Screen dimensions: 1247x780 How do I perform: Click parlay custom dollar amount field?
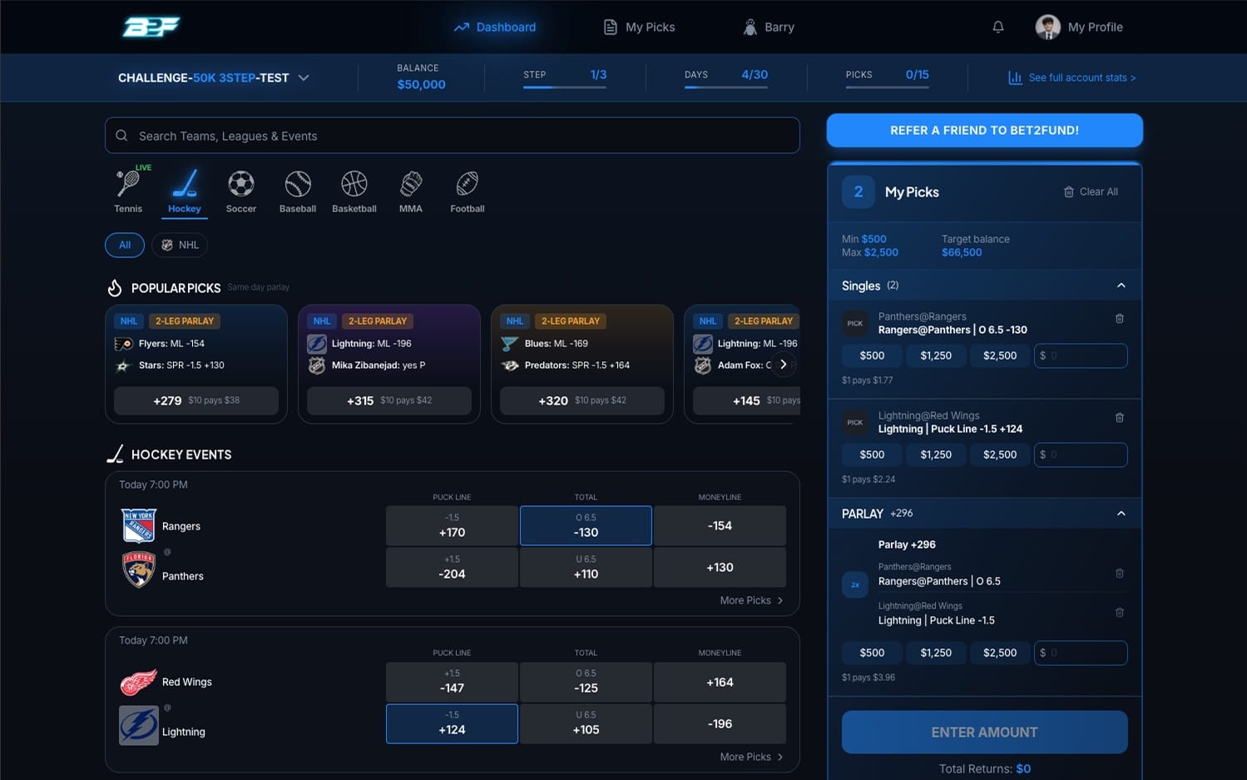click(x=1081, y=653)
